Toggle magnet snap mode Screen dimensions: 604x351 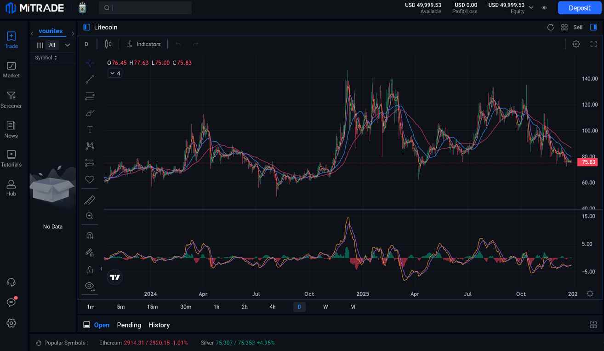point(90,236)
